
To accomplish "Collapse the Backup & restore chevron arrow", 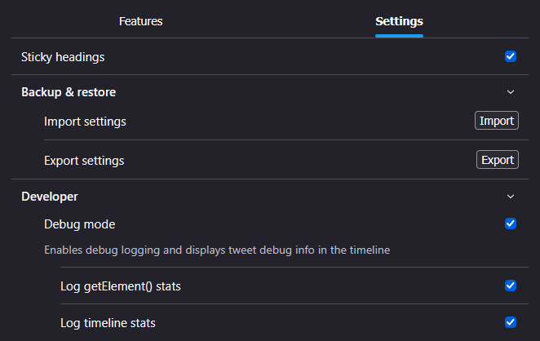I will click(511, 92).
